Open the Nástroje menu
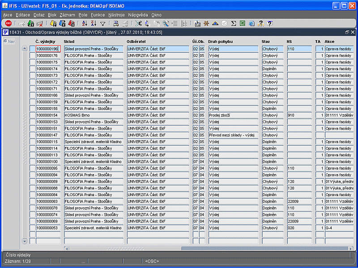Viewport: 358px width, 268px height. [116, 15]
